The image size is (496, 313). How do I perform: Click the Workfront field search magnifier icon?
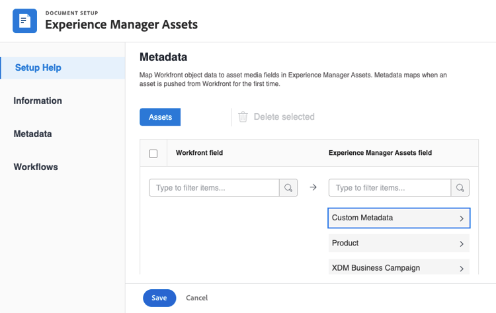[288, 188]
